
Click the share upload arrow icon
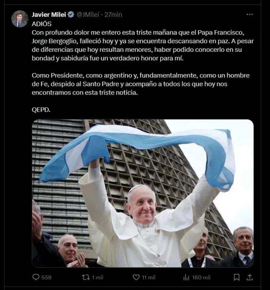249,277
